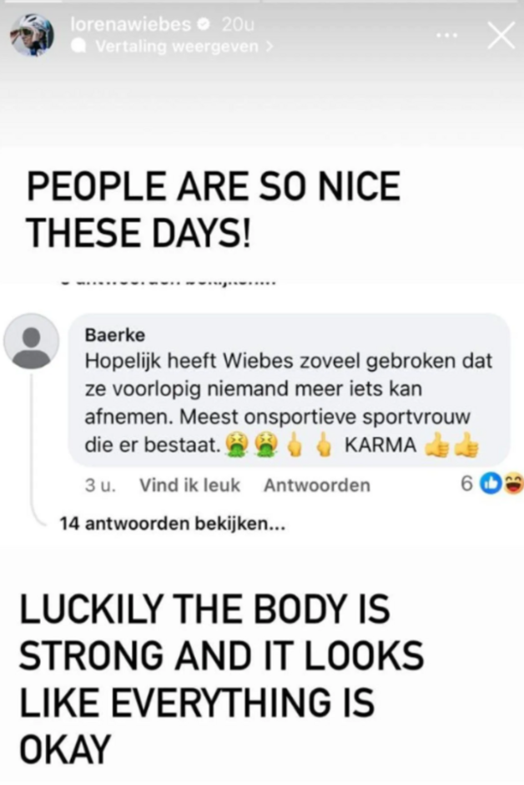524x785 pixels.
Task: Jump to first story progress segment
Action: [130, 1]
